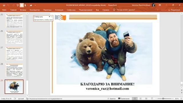The width and height of the screenshot is (183, 103).
Task: Select slide 28 thumbnail
Action: click(x=14, y=70)
